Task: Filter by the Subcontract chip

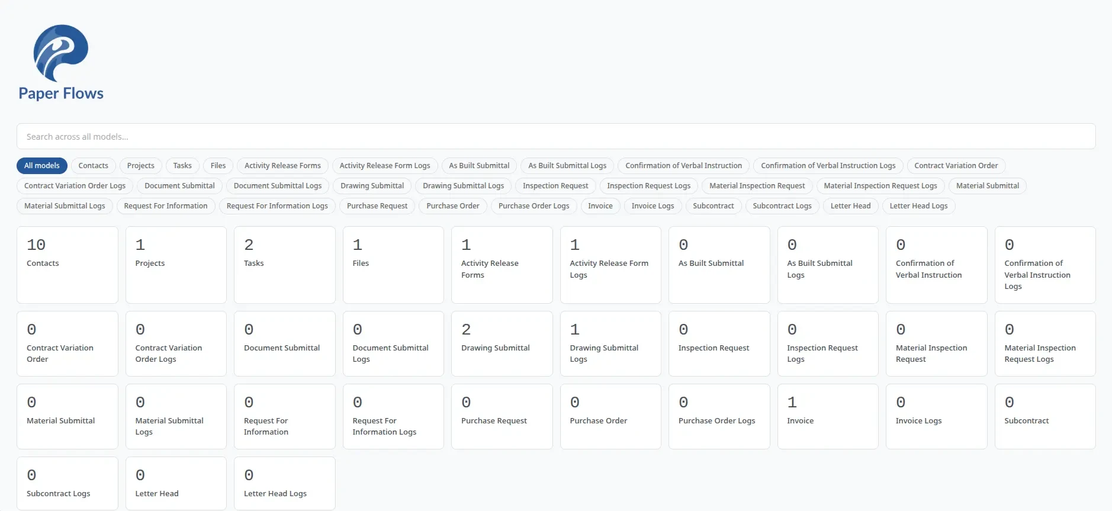Action: coord(714,206)
